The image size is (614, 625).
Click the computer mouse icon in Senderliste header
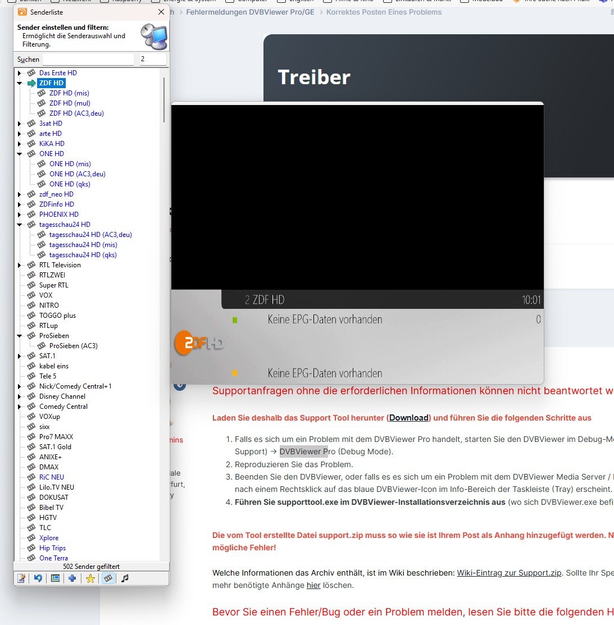(x=154, y=37)
